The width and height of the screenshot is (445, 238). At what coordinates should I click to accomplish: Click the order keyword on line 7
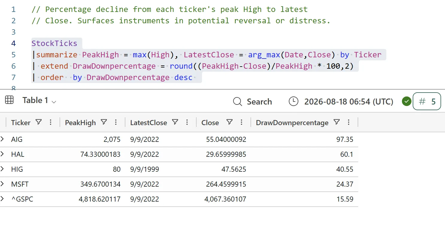pyautogui.click(x=52, y=77)
